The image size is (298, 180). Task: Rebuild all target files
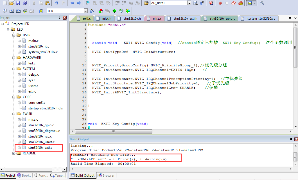coord(18,11)
